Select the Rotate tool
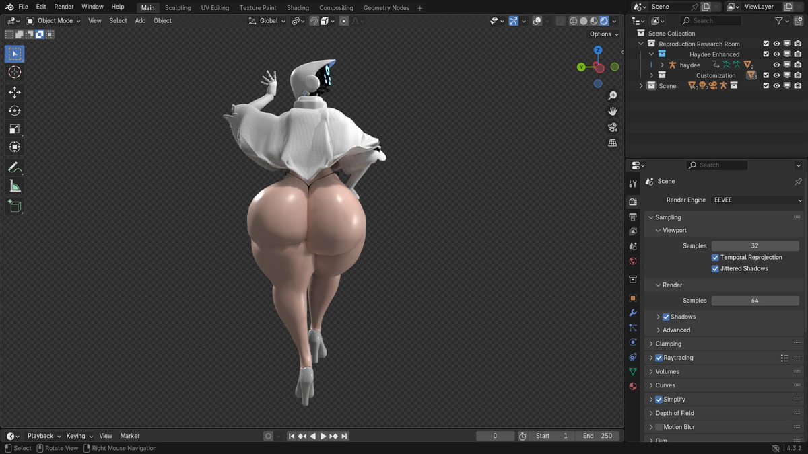The image size is (808, 454). pyautogui.click(x=15, y=110)
